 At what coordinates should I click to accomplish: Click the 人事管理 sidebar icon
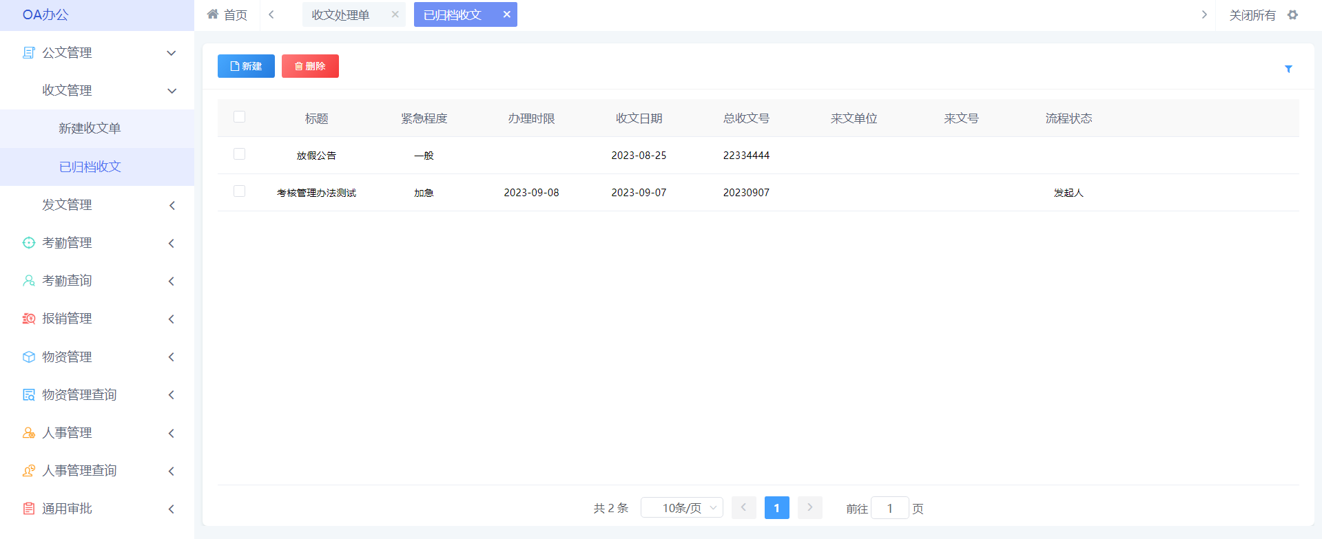[x=28, y=433]
